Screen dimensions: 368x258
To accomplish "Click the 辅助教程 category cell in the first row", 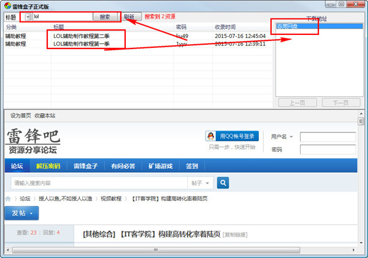I will click(15, 36).
